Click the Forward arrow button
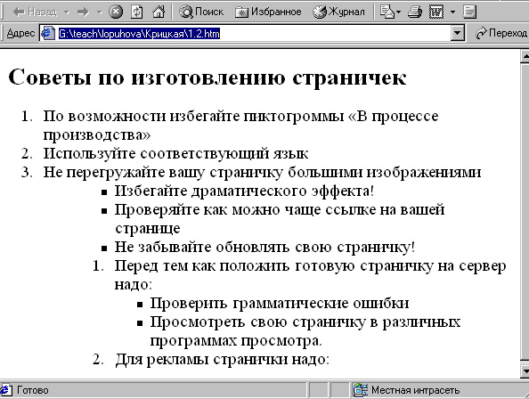This screenshot has width=529, height=399. pos(83,12)
